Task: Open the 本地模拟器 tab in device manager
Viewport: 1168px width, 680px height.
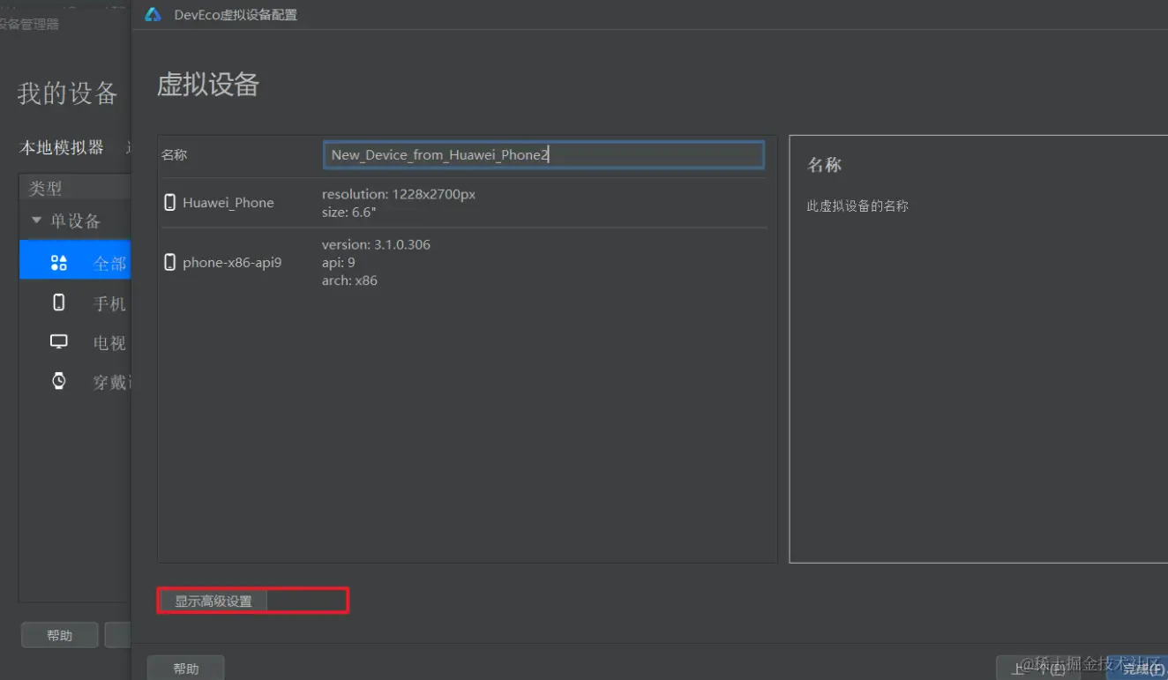Action: click(62, 147)
